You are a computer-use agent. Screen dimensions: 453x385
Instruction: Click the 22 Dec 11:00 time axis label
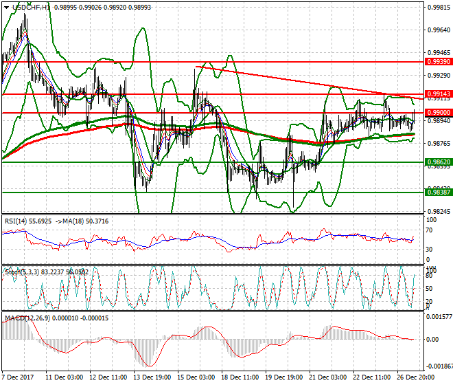coord(371,377)
